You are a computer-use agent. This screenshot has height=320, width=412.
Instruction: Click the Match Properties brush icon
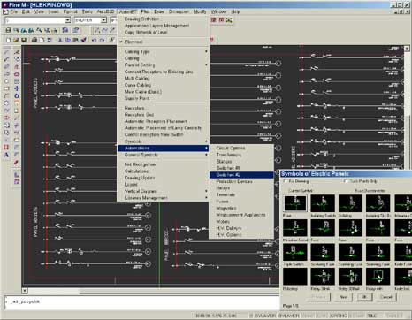pos(83,40)
